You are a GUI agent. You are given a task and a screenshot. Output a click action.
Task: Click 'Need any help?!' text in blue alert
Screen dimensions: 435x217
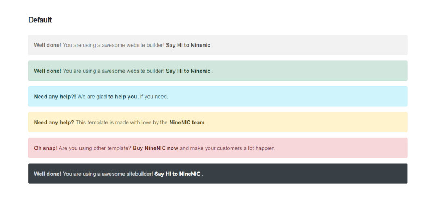[x=55, y=97]
